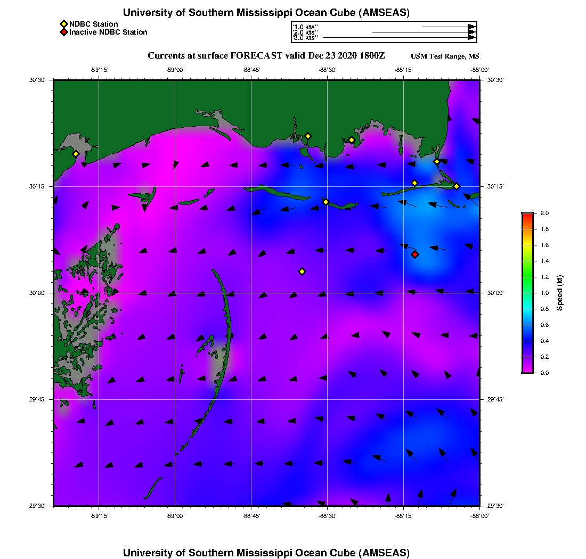The width and height of the screenshot is (586, 559).
Task: Select the southernmost yellow station marker on the map
Action: point(302,272)
